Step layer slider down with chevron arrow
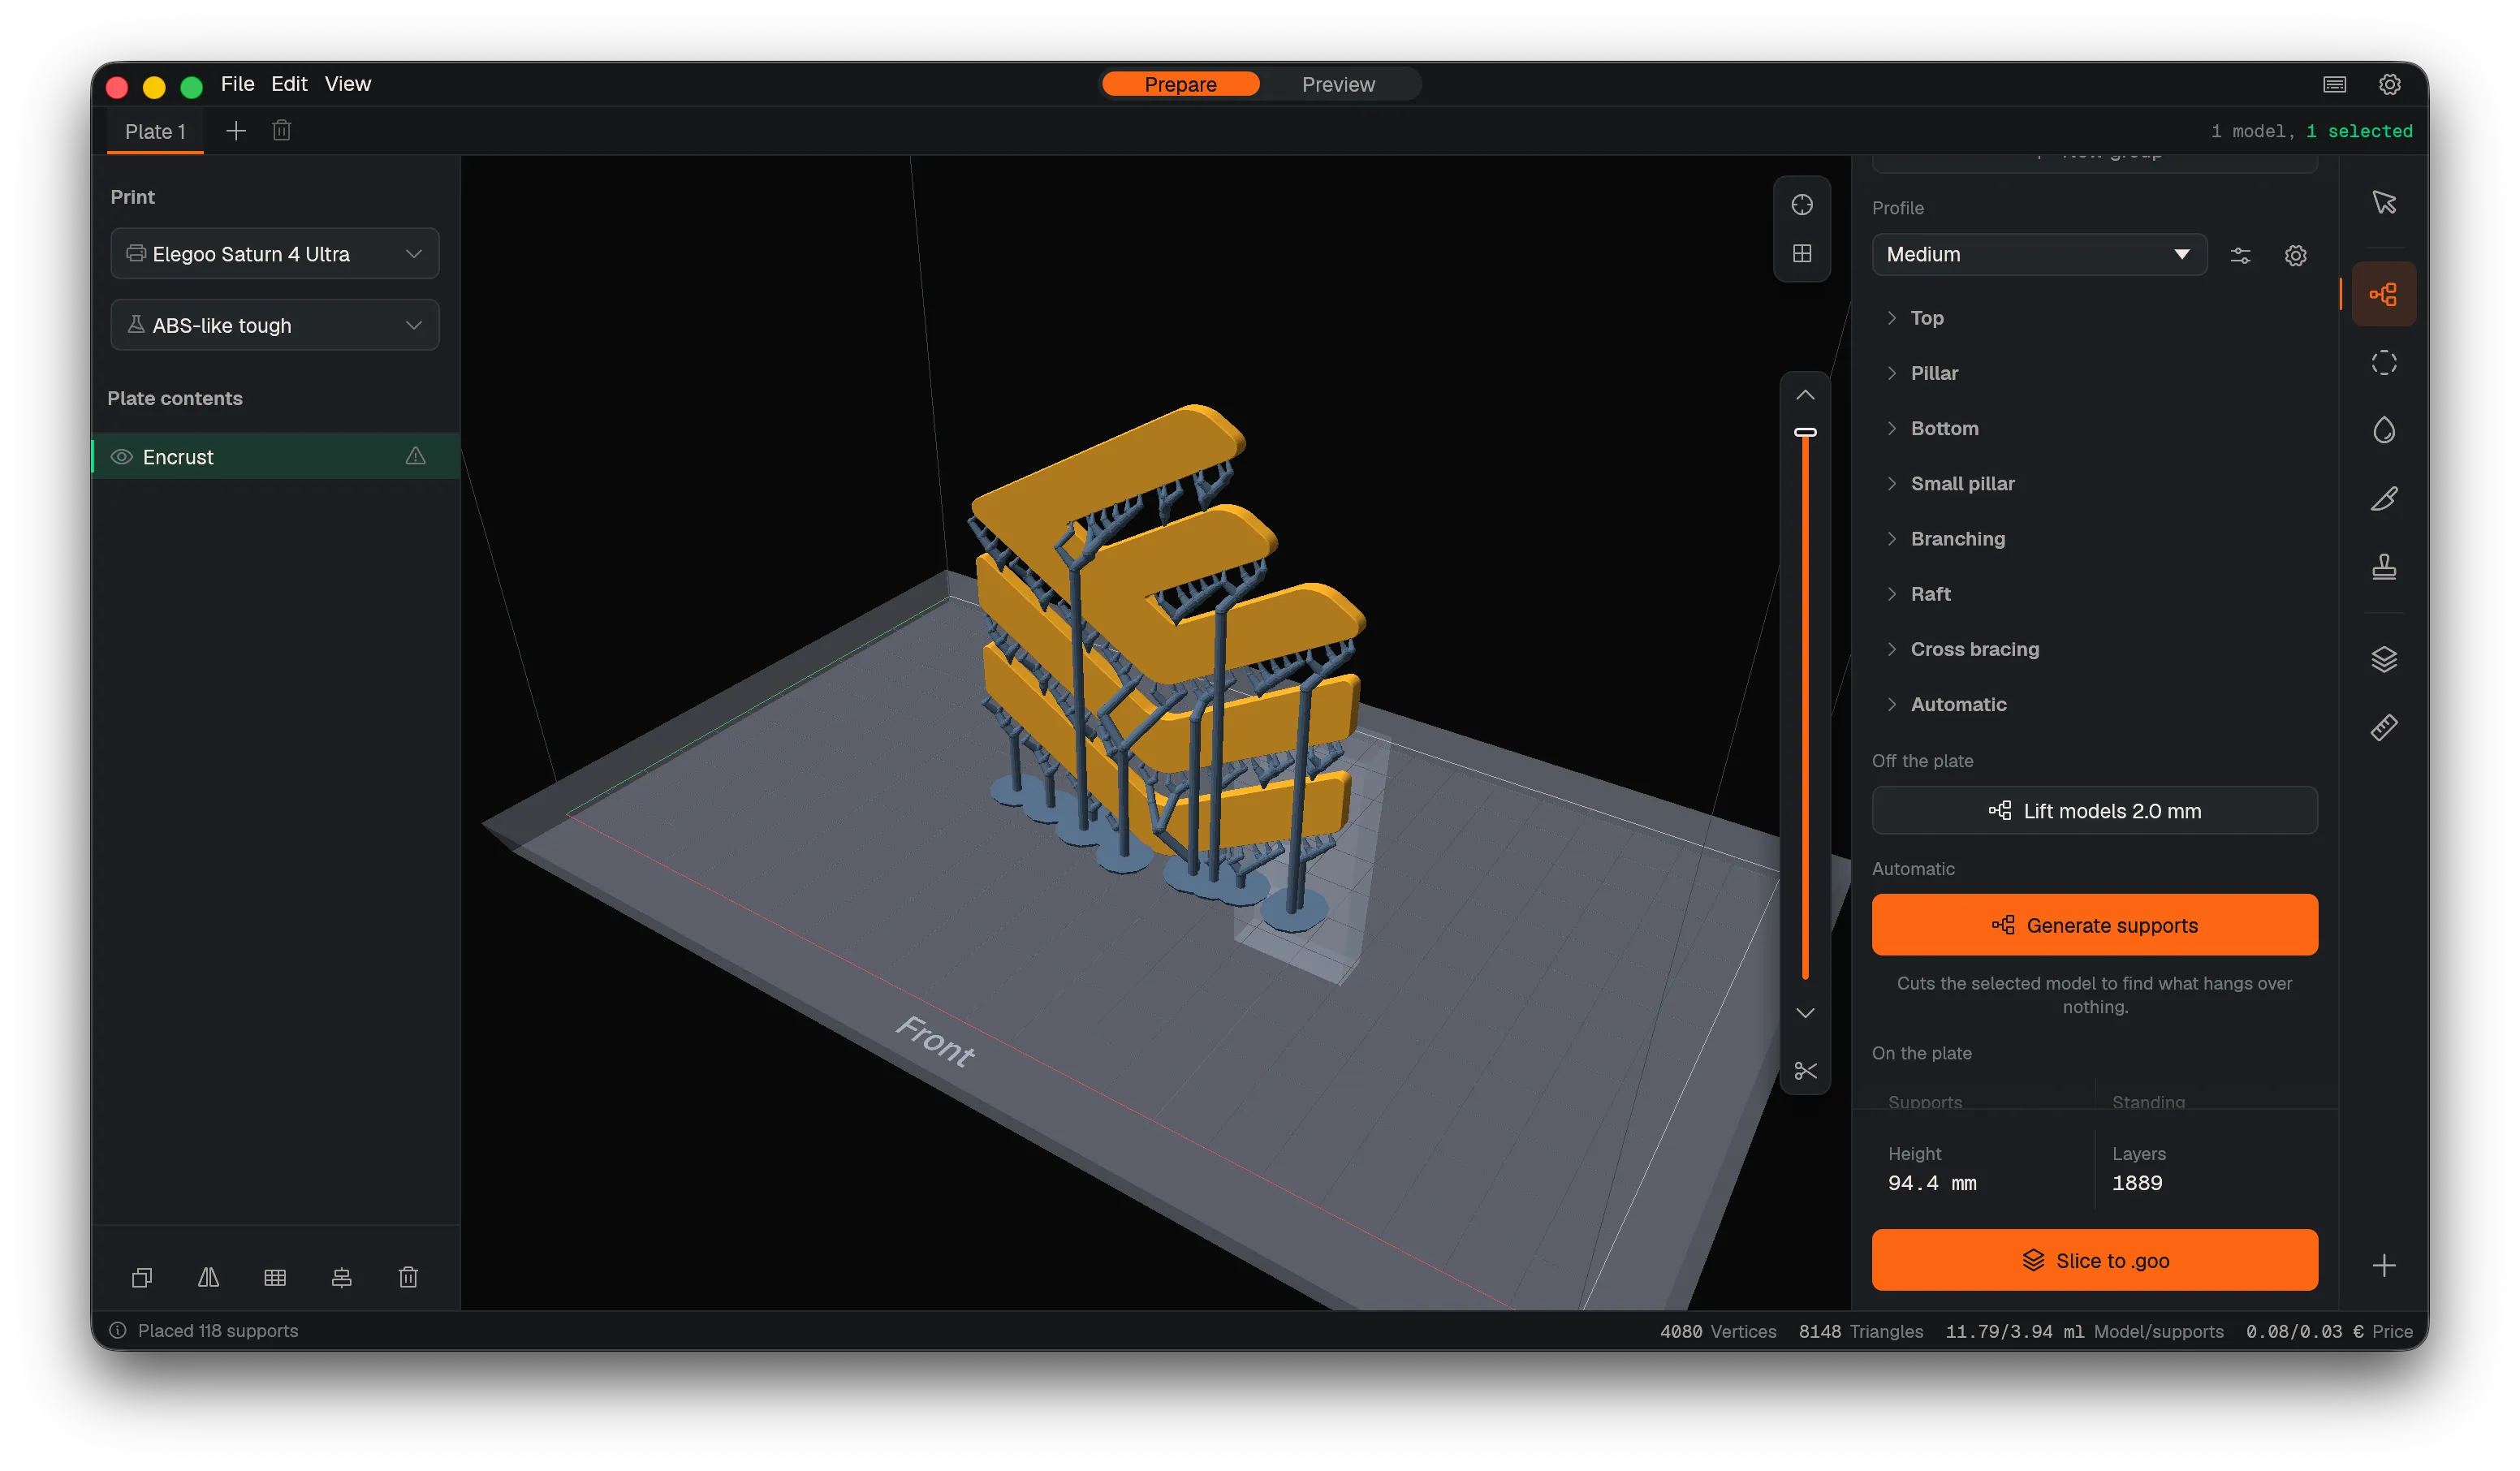Image resolution: width=2520 pixels, height=1471 pixels. pos(1805,1013)
